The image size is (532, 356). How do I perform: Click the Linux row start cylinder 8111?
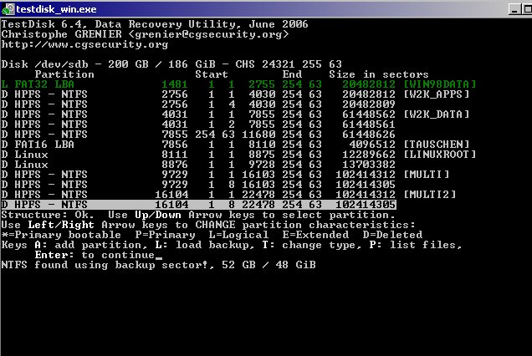pyautogui.click(x=174, y=155)
